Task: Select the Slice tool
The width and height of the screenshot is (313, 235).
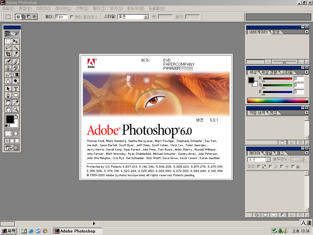Action: 16,54
